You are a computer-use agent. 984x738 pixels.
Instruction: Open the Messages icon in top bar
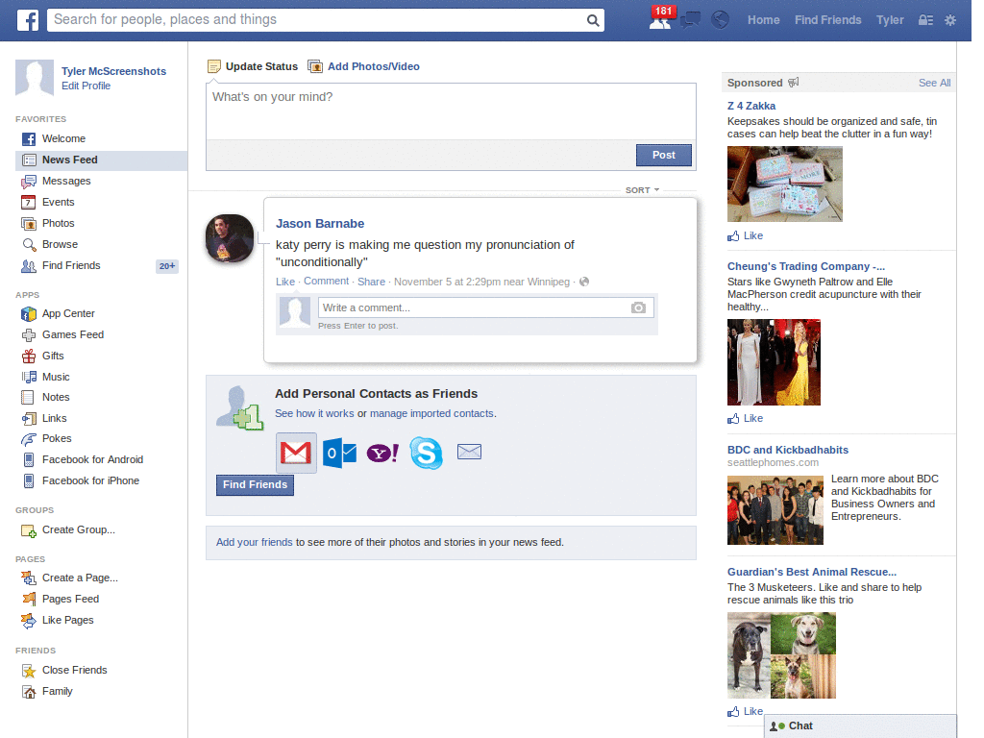[690, 19]
